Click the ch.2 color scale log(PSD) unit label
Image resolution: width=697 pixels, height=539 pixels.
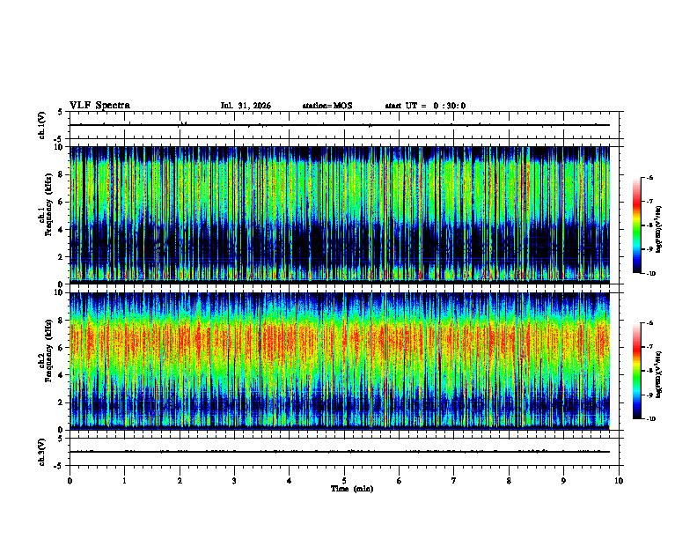pyautogui.click(x=658, y=375)
